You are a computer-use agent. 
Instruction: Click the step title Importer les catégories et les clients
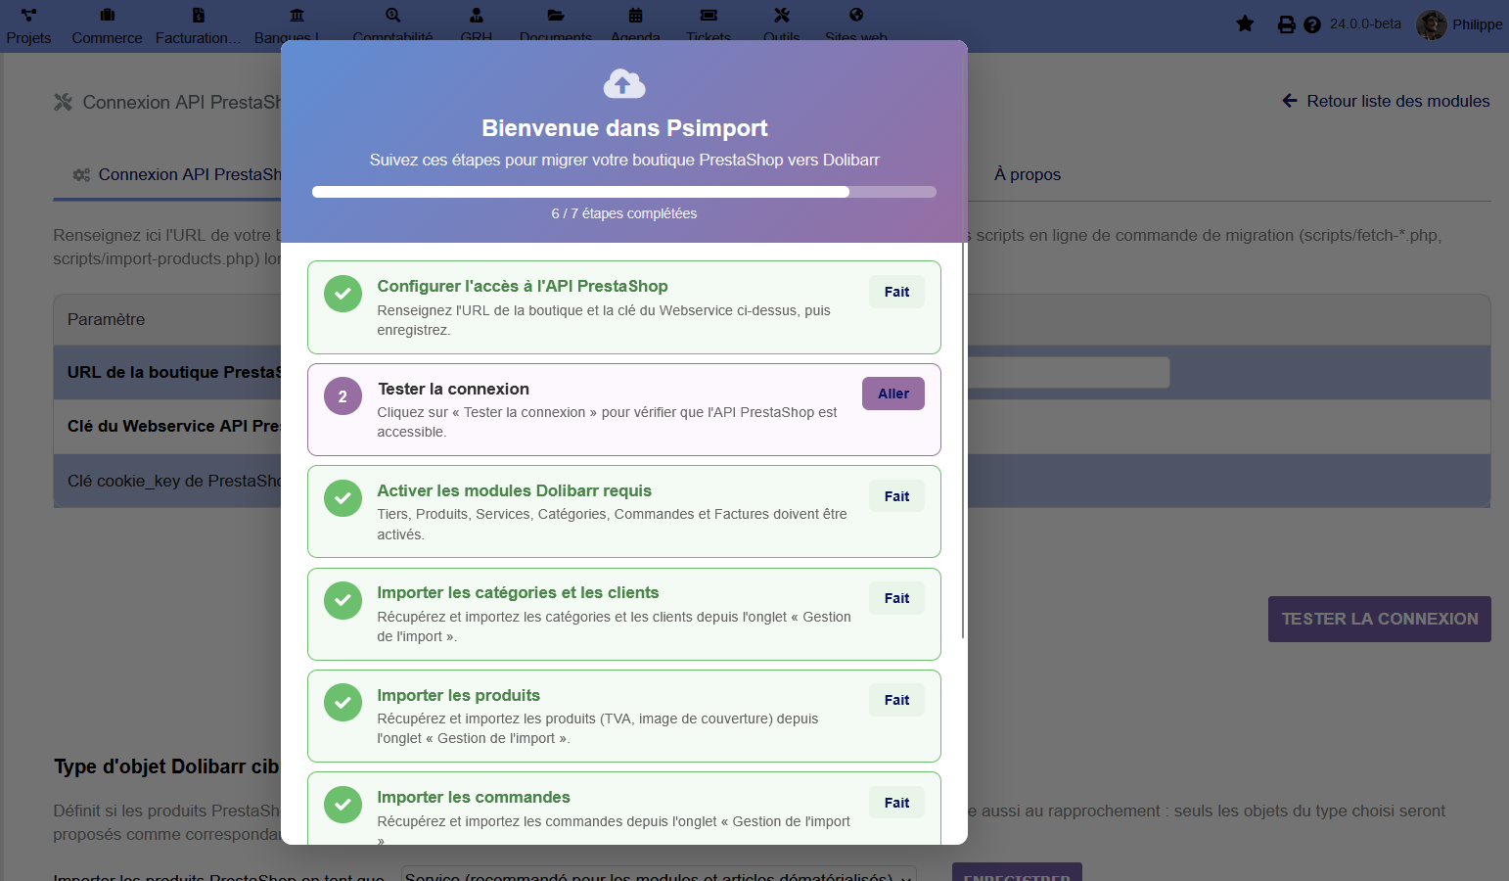[518, 592]
